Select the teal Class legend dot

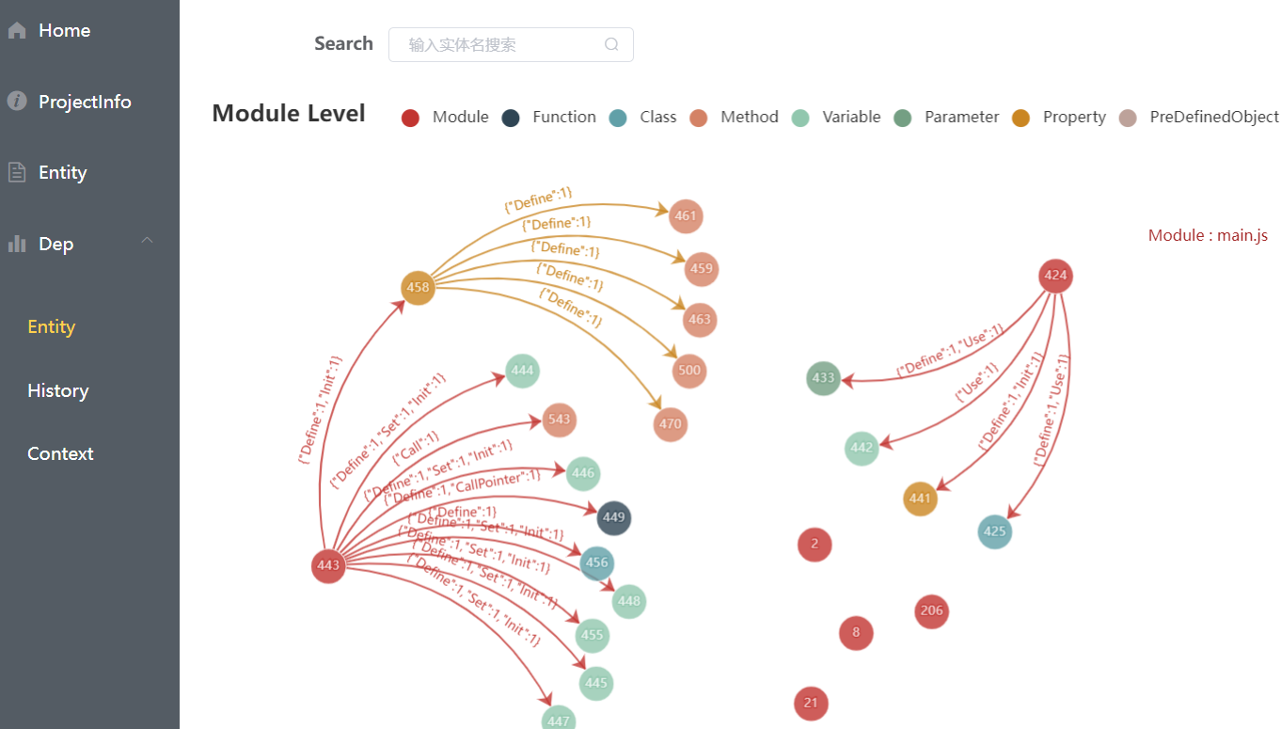tap(618, 118)
